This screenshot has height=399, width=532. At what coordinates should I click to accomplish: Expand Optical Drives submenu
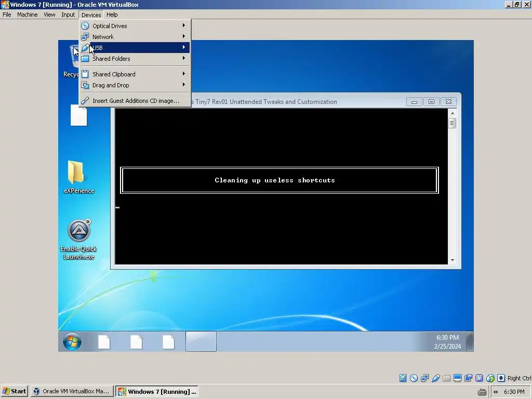point(135,26)
